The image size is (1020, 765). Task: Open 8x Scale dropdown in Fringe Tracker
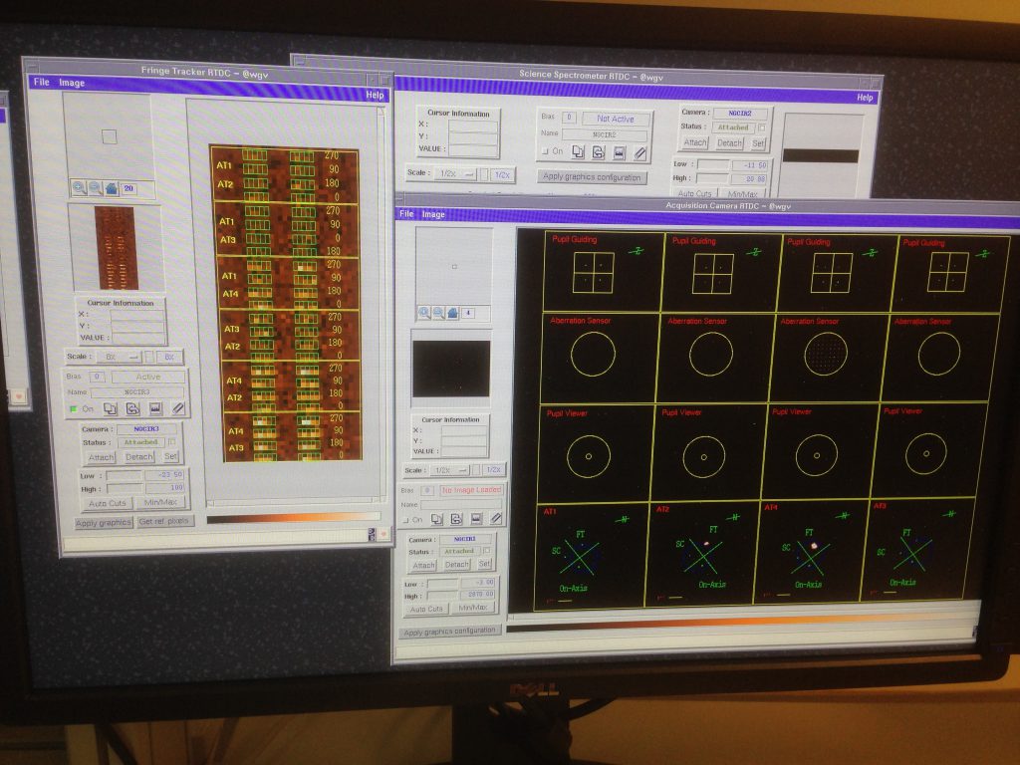(x=121, y=357)
